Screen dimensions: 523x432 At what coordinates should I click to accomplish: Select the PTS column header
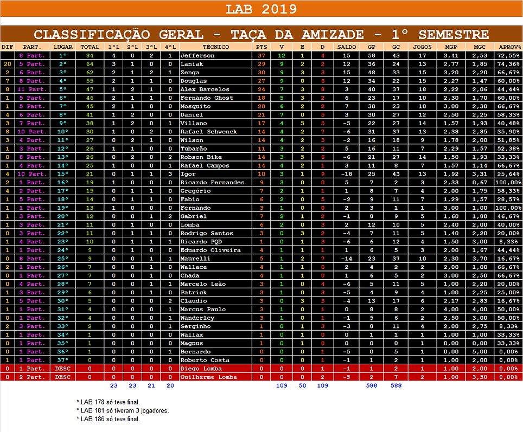pyautogui.click(x=261, y=47)
